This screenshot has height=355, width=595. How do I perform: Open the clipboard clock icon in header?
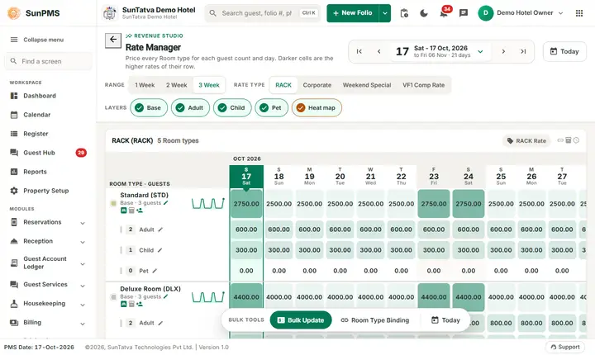404,13
